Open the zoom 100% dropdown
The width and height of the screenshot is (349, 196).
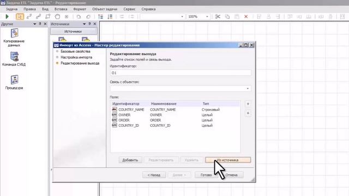207,17
